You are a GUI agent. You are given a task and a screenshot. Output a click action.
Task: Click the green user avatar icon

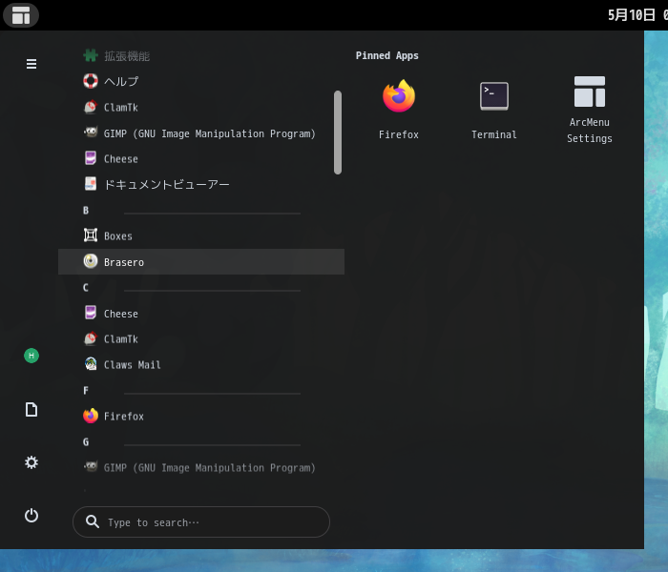[x=31, y=356]
